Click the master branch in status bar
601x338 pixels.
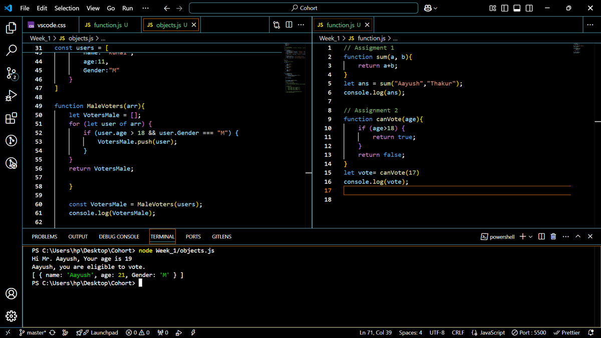point(33,332)
